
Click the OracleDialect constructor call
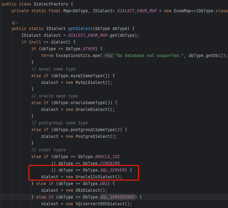point(95,109)
